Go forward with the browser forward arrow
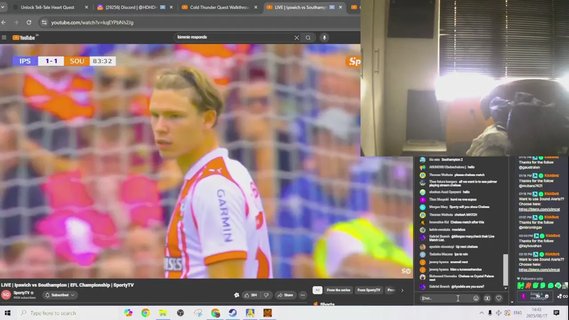Viewport: 569px width, 320px height. [x=16, y=22]
